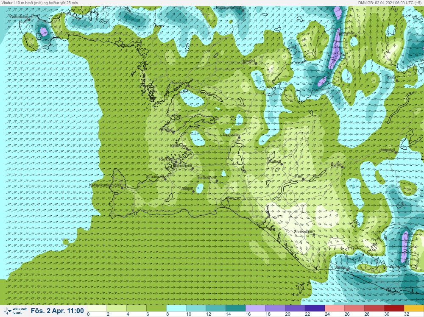Image resolution: width=424 pixels, height=317 pixels.
Task: Pick the 8–10 m/s light cyan legend swatch
Action: (176, 309)
